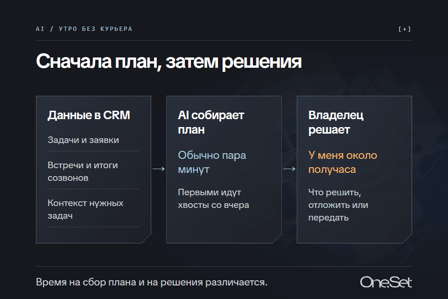Click the 'Обычно пара минут' highlight text
The image size is (448, 299).
212,162
